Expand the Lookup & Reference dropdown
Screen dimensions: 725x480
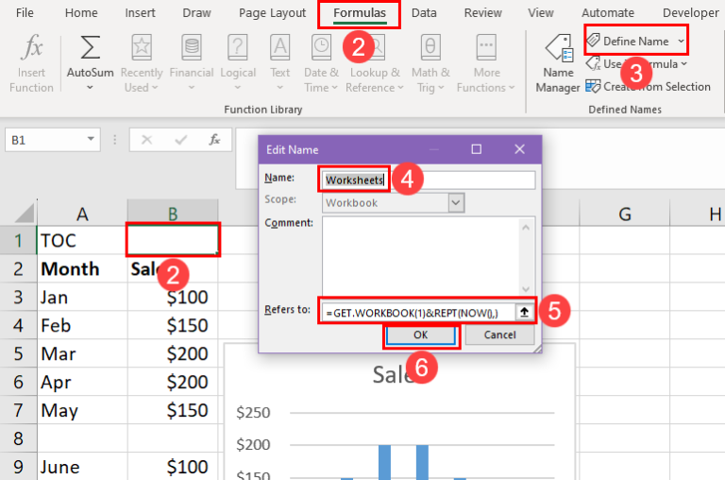(x=400, y=88)
